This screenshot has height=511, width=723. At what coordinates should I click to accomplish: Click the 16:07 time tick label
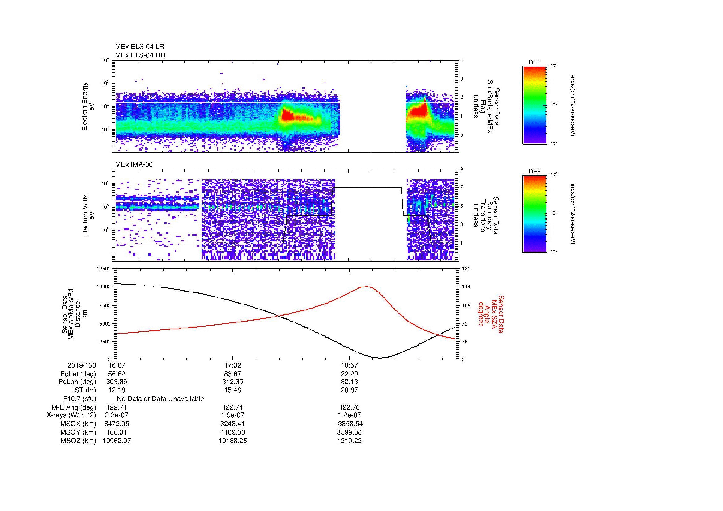coord(117,365)
